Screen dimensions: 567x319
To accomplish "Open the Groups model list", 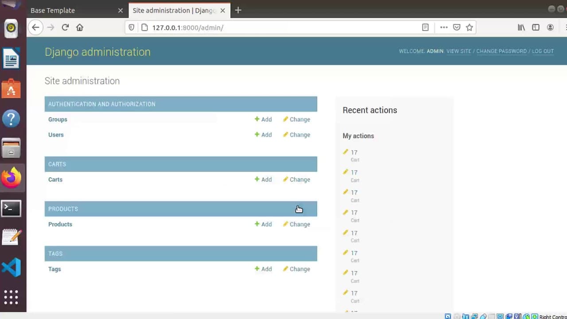I will (58, 120).
